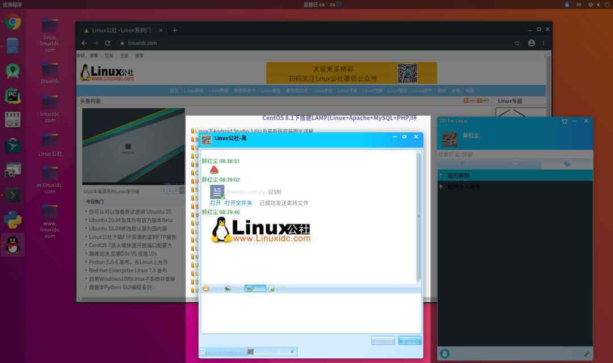This screenshot has width=613, height=363.
Task: Click the chat window contact avatar in title bar
Action: [x=206, y=140]
